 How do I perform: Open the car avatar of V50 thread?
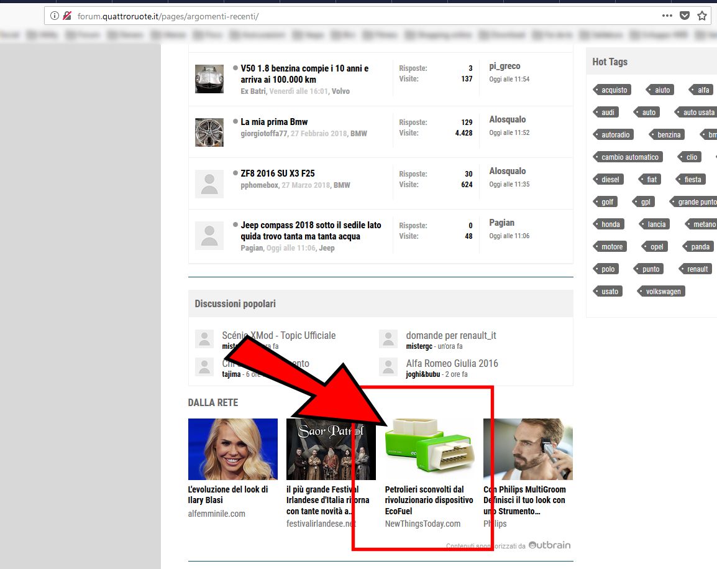coord(209,79)
